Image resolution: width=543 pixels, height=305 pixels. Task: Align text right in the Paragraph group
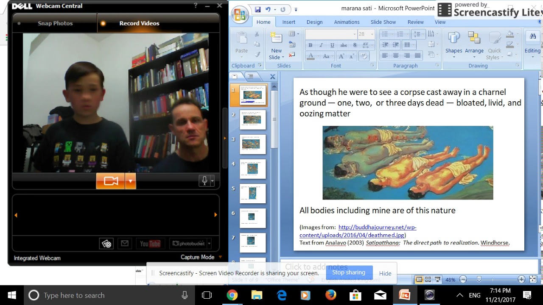407,55
